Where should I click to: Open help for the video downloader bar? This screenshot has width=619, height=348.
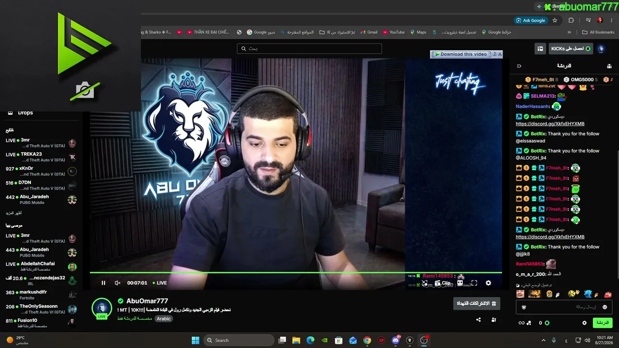pos(494,54)
